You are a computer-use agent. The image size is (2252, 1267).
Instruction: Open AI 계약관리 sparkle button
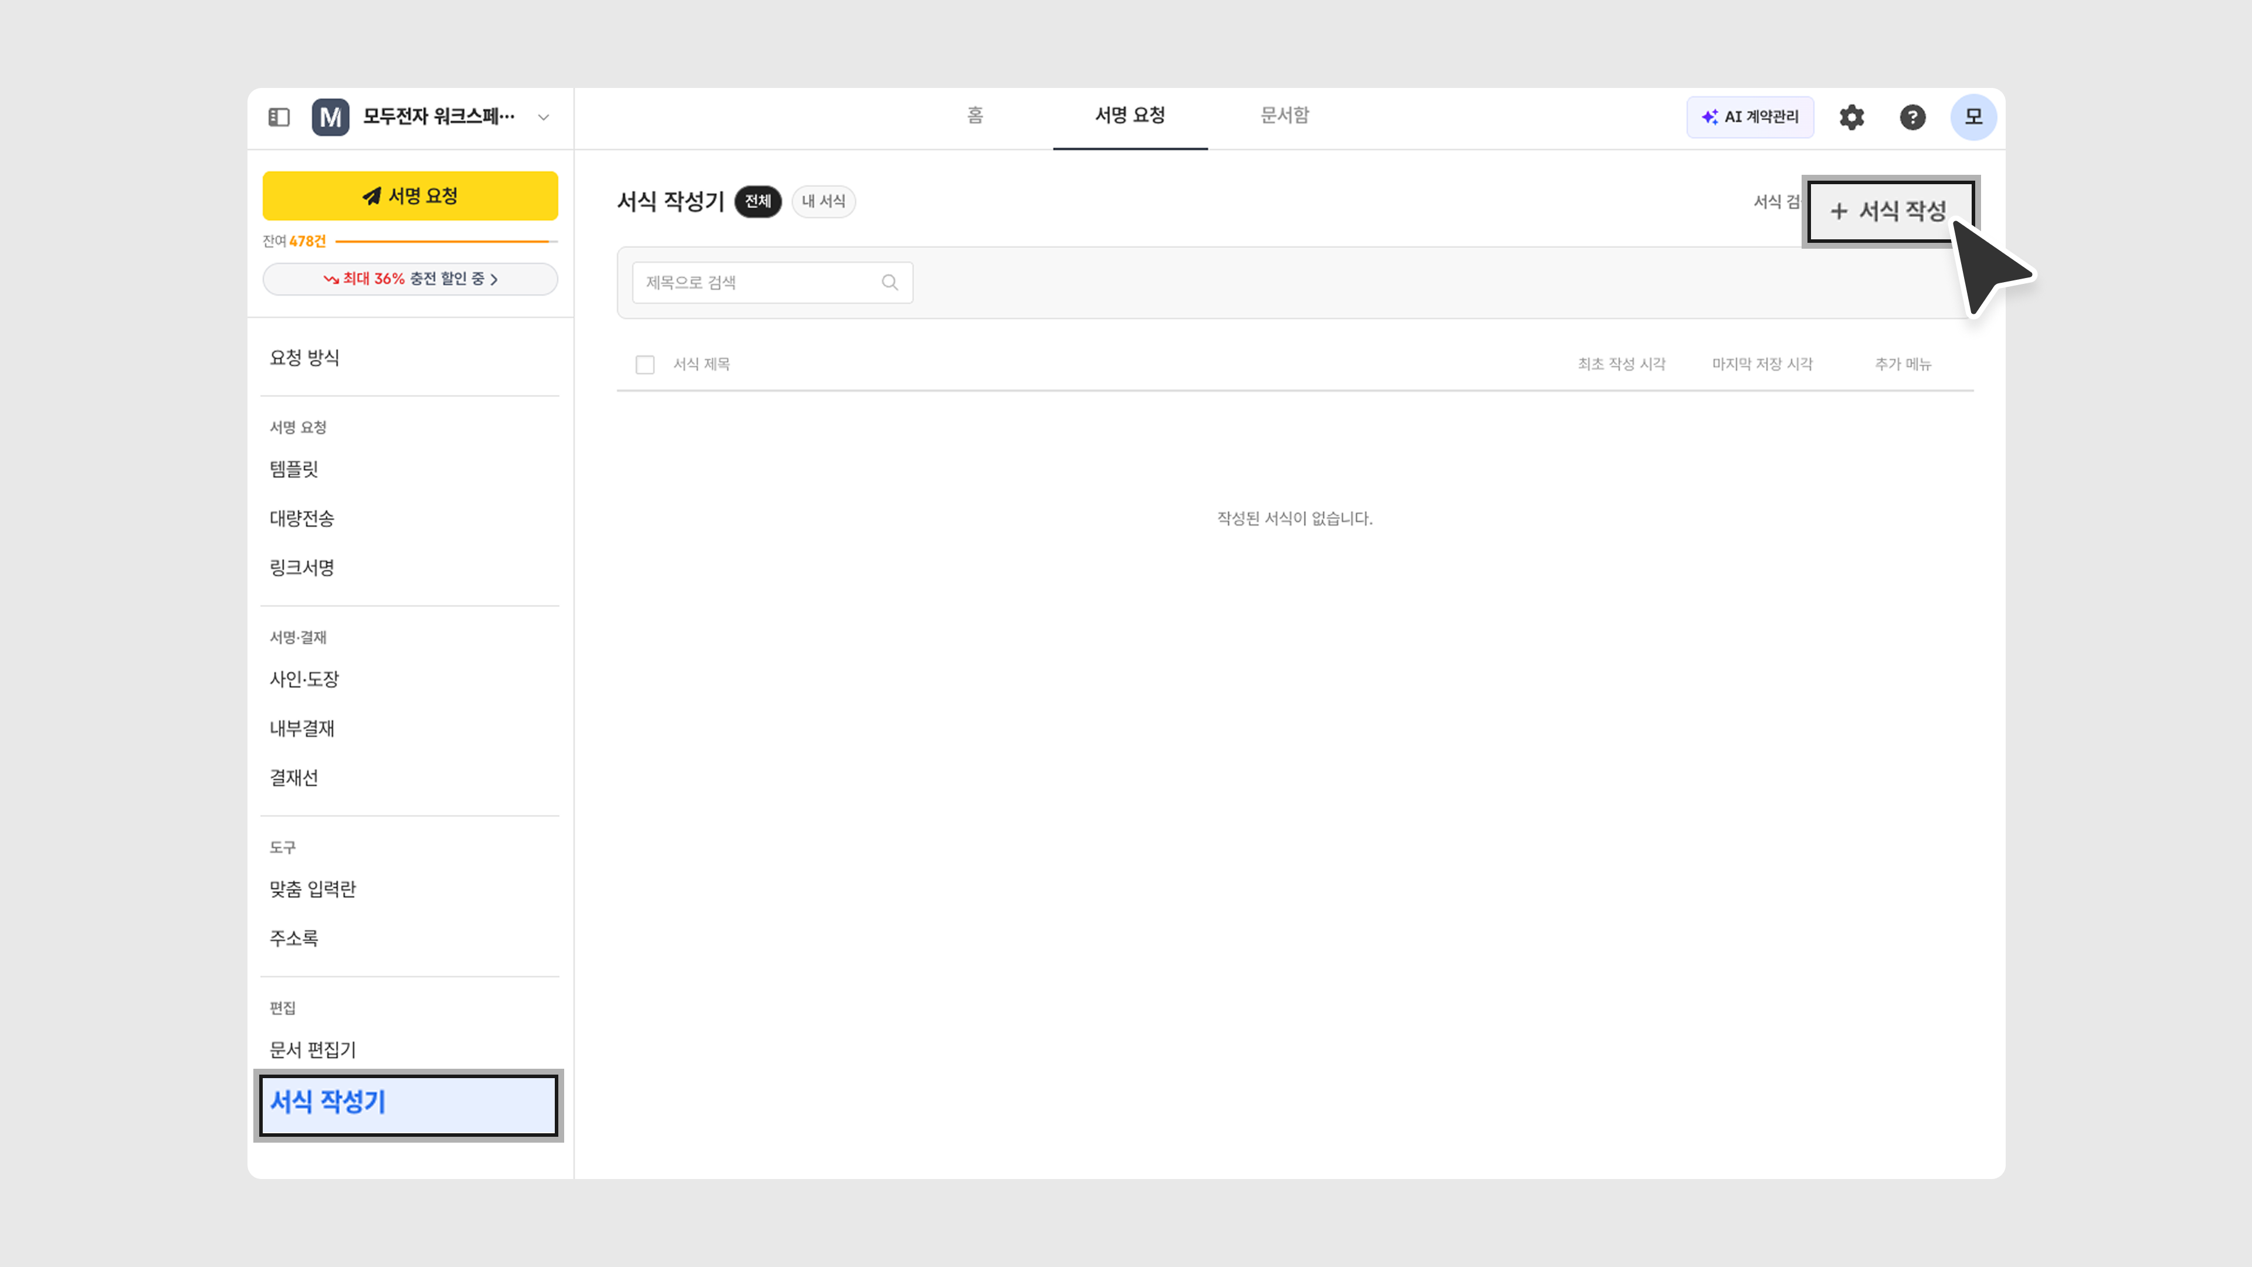[x=1750, y=117]
